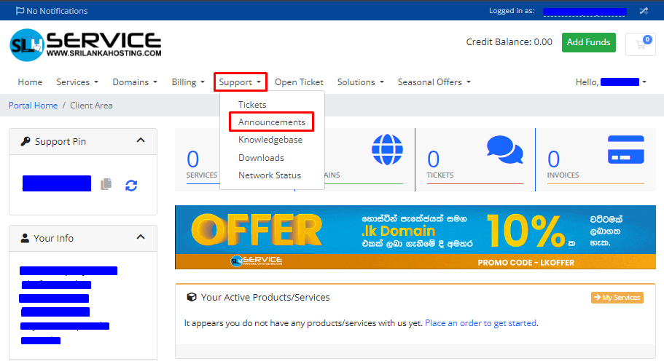Open the Hello user account dropdown
This screenshot has width=664, height=361.
[x=611, y=82]
